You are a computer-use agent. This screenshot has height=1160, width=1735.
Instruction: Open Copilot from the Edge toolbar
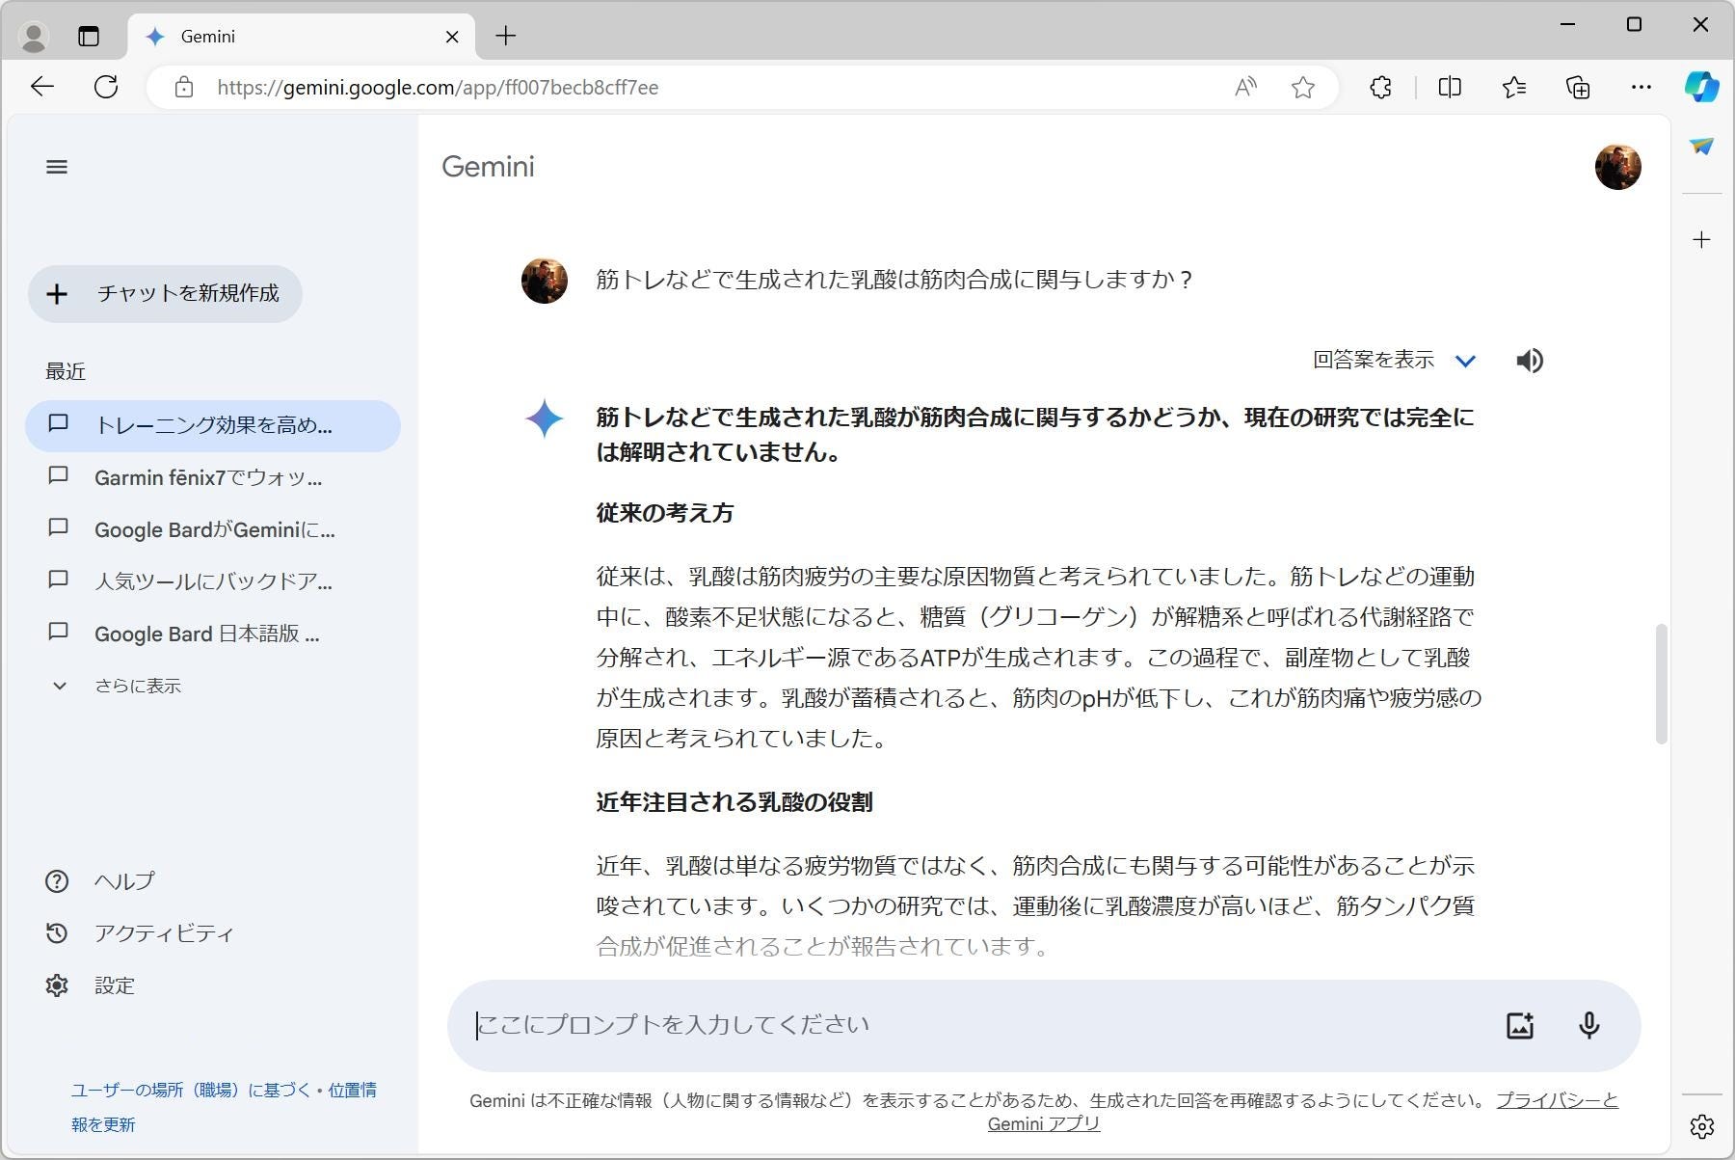point(1701,87)
